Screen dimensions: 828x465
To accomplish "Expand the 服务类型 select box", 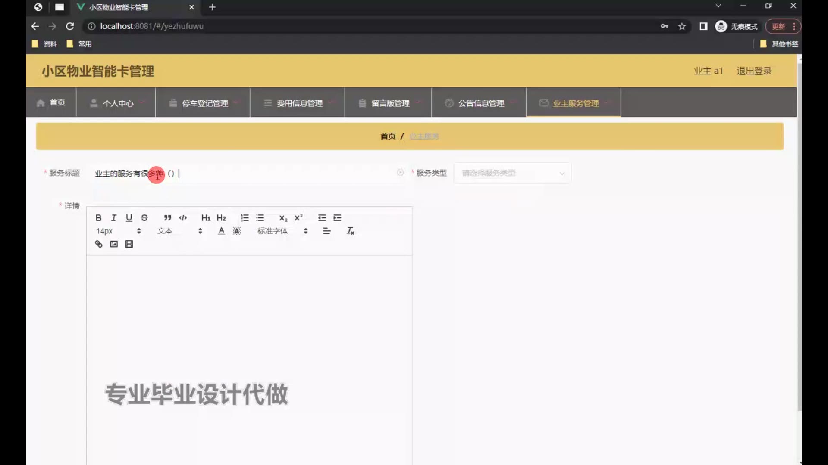I will pos(512,173).
